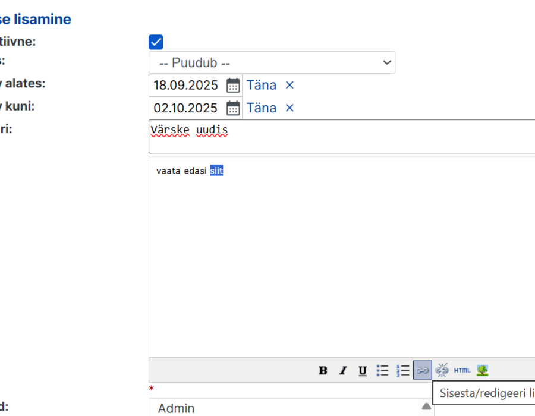Click the selected word "siit" in editor
Image resolution: width=535 pixels, height=416 pixels.
coord(216,170)
